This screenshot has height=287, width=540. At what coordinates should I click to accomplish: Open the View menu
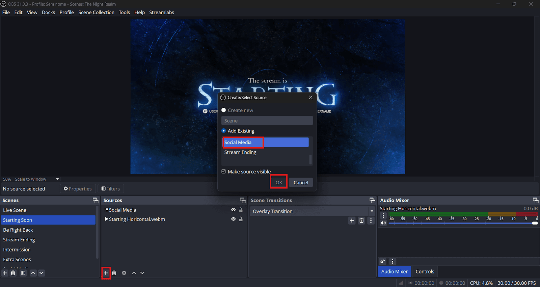tap(32, 12)
